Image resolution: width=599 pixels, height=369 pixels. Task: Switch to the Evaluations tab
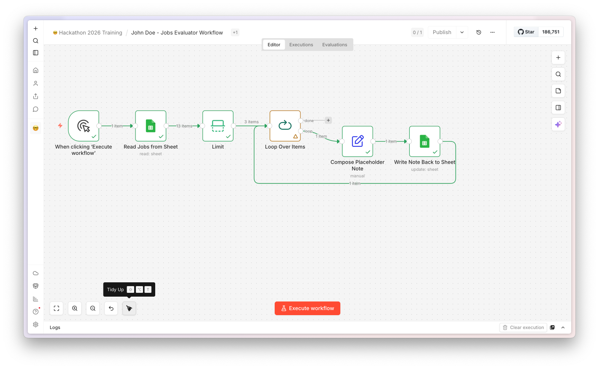335,45
